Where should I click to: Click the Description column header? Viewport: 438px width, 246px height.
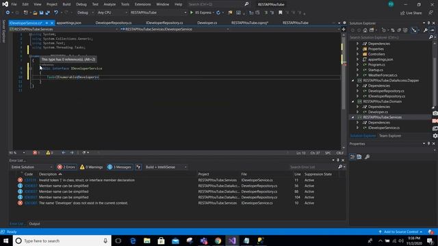click(x=48, y=174)
